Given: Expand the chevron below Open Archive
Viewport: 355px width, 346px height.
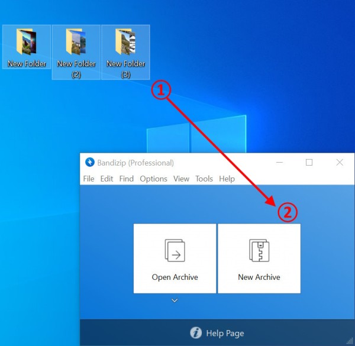Looking at the screenshot, I should 175,300.
